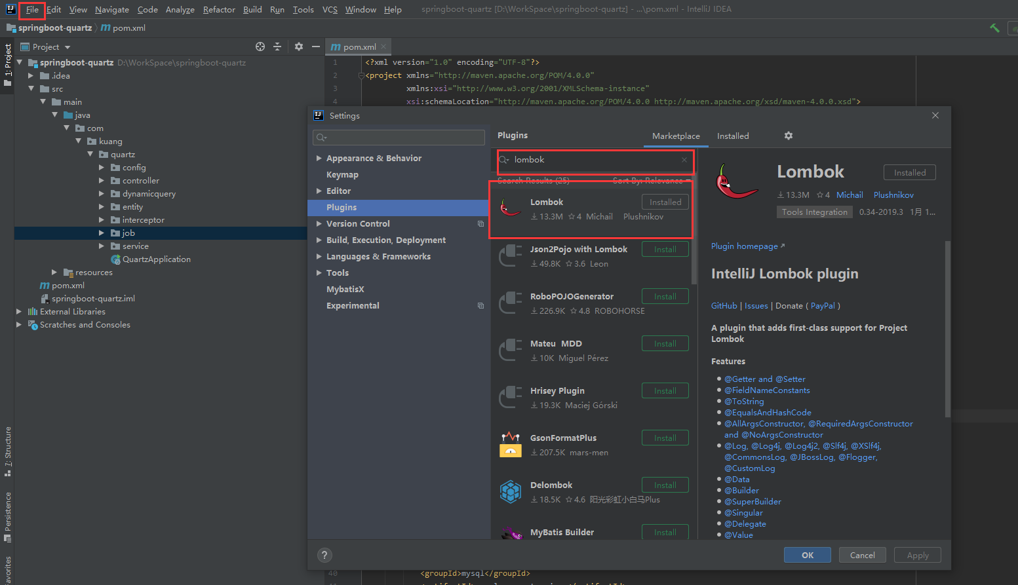The width and height of the screenshot is (1018, 585).
Task: Open the Structure tool window sidebar
Action: coord(7,451)
